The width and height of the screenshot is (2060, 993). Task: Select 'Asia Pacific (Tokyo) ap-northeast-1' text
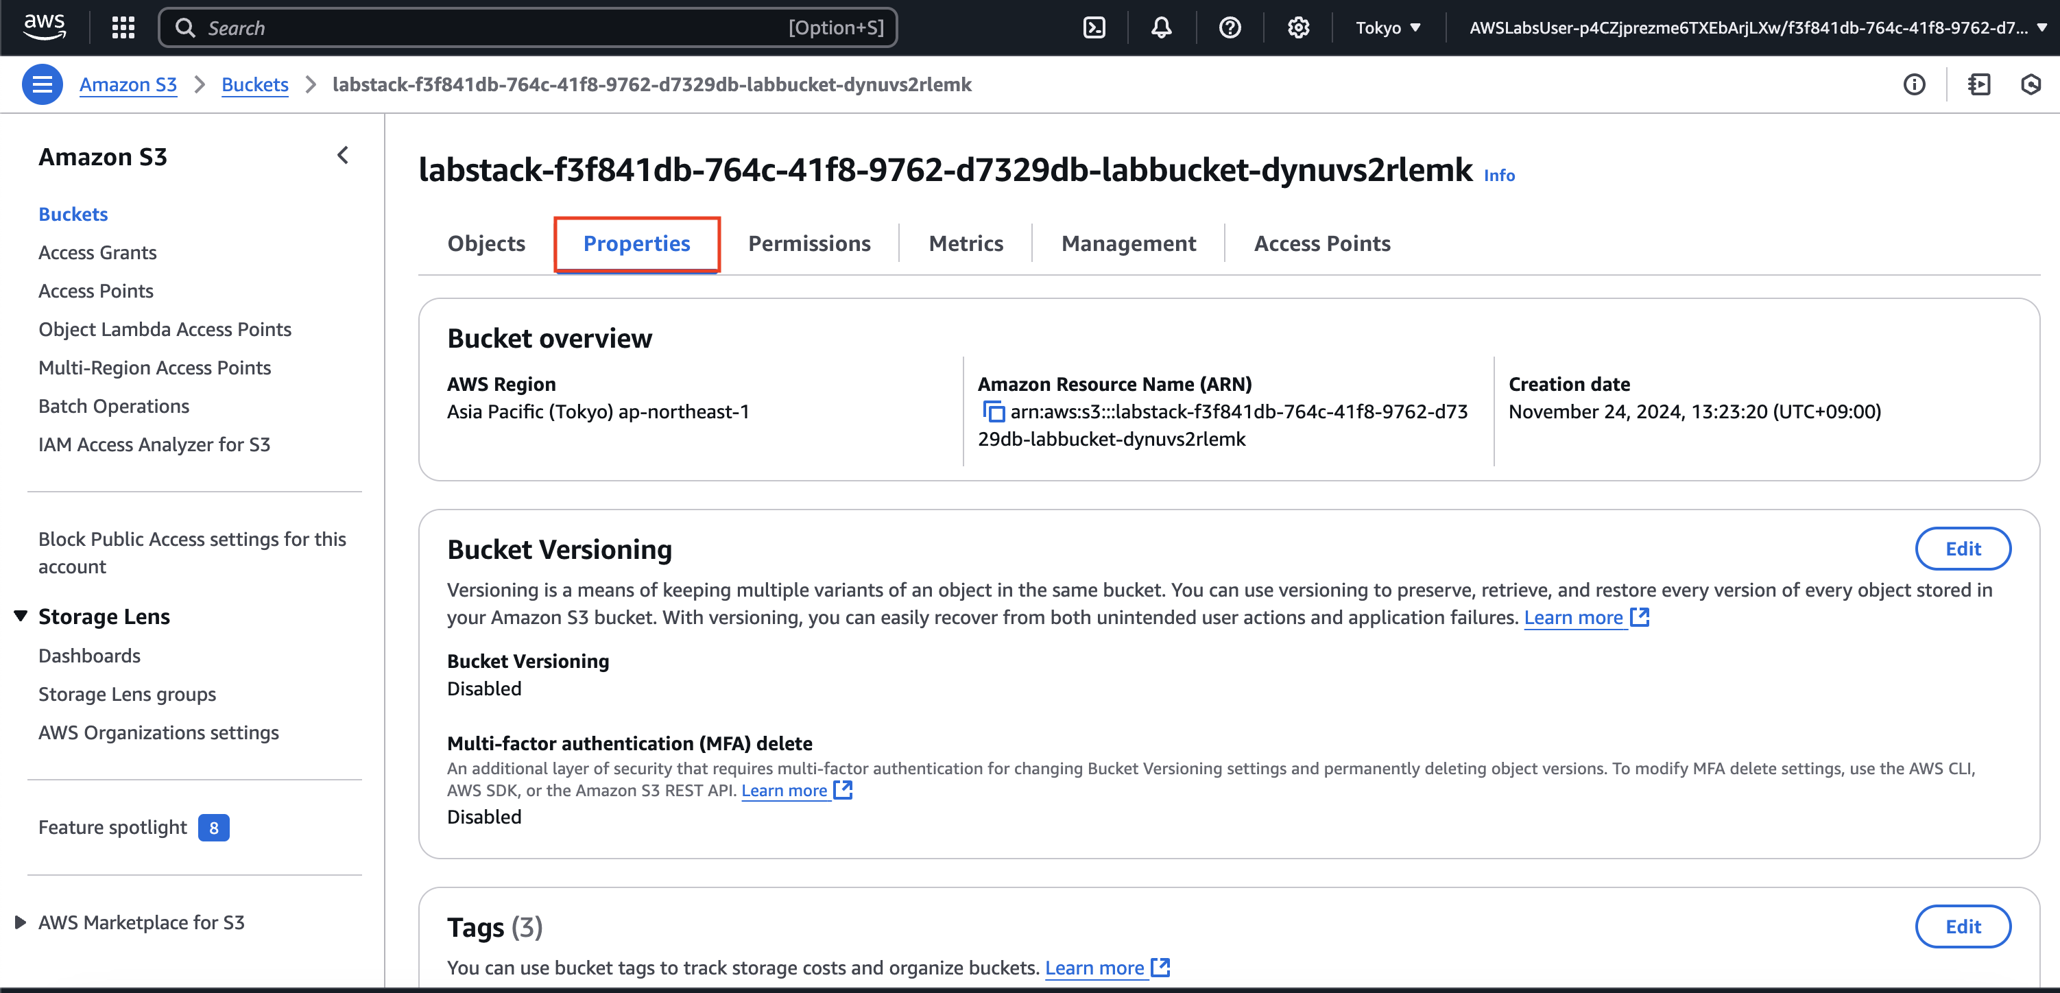tap(598, 411)
